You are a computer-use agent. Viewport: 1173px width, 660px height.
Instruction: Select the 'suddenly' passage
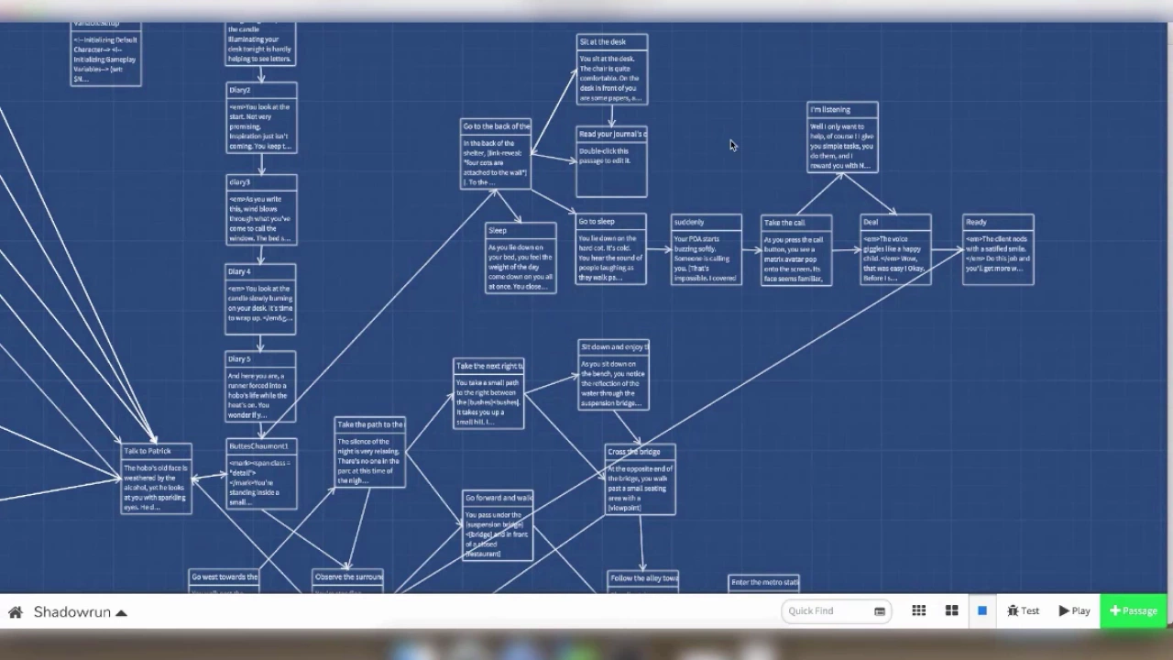(707, 249)
